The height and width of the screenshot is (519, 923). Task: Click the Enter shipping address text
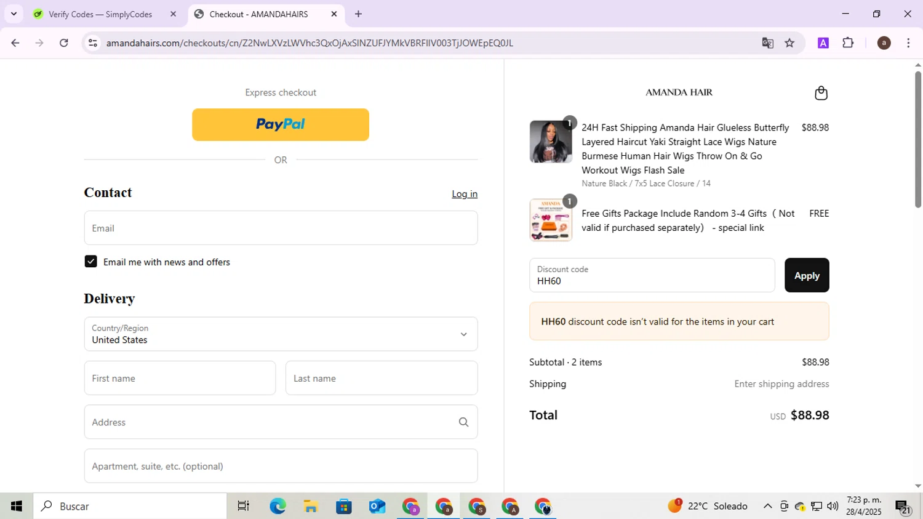pos(781,384)
